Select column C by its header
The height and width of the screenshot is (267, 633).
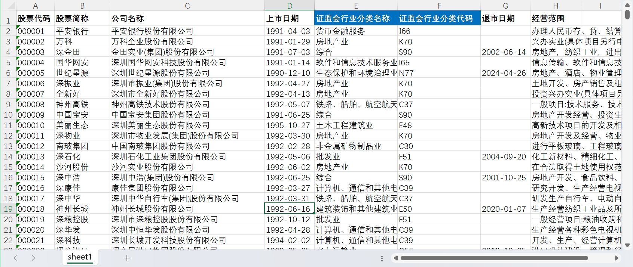click(x=187, y=6)
